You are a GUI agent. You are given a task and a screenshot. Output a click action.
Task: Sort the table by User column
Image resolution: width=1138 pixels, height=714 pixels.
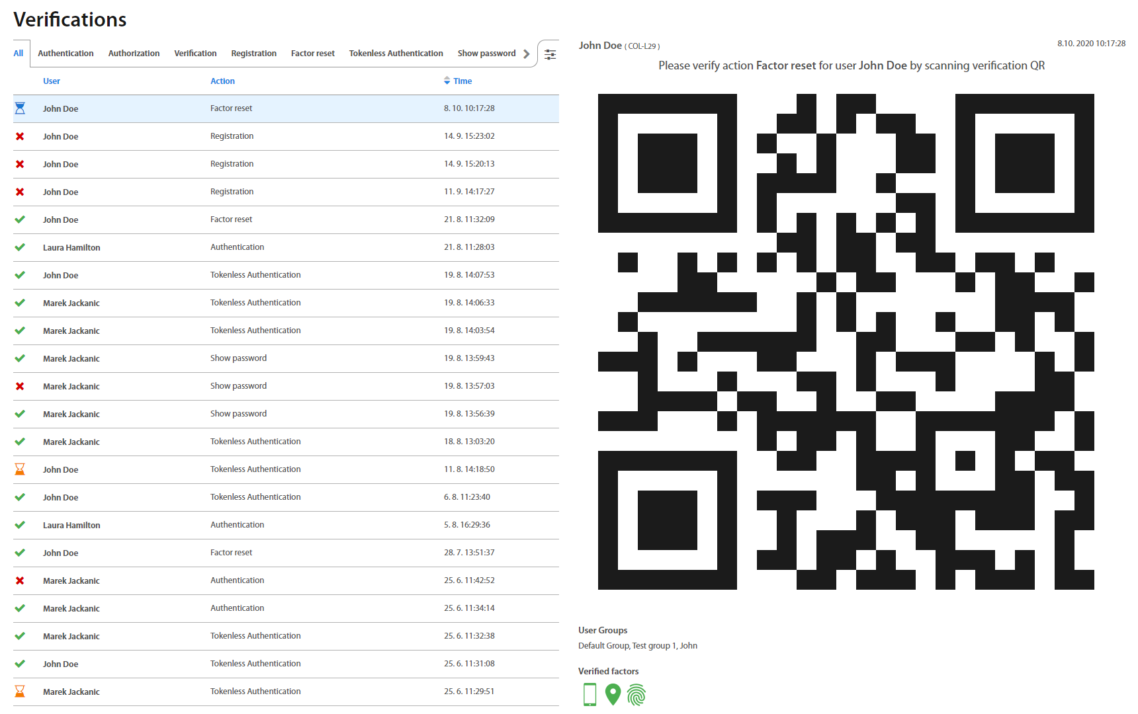click(52, 81)
